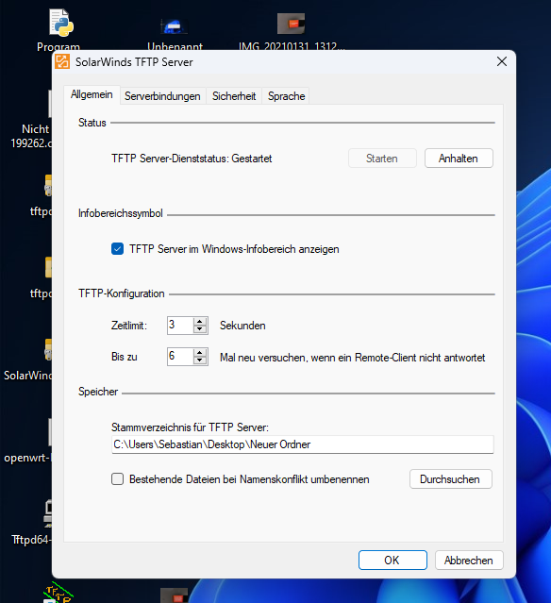Viewport: 551px width, 603px height.
Task: Click the Speicher section heading
Action: [x=98, y=392]
